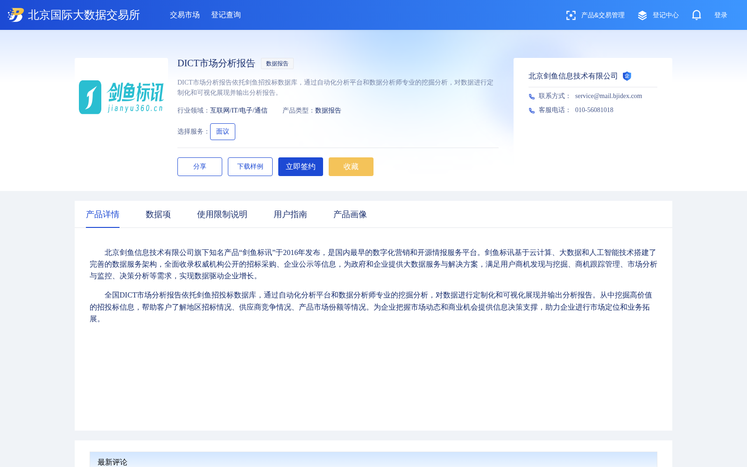The image size is (747, 467).
Task: Switch to the 数据项 tab
Action: 158,214
